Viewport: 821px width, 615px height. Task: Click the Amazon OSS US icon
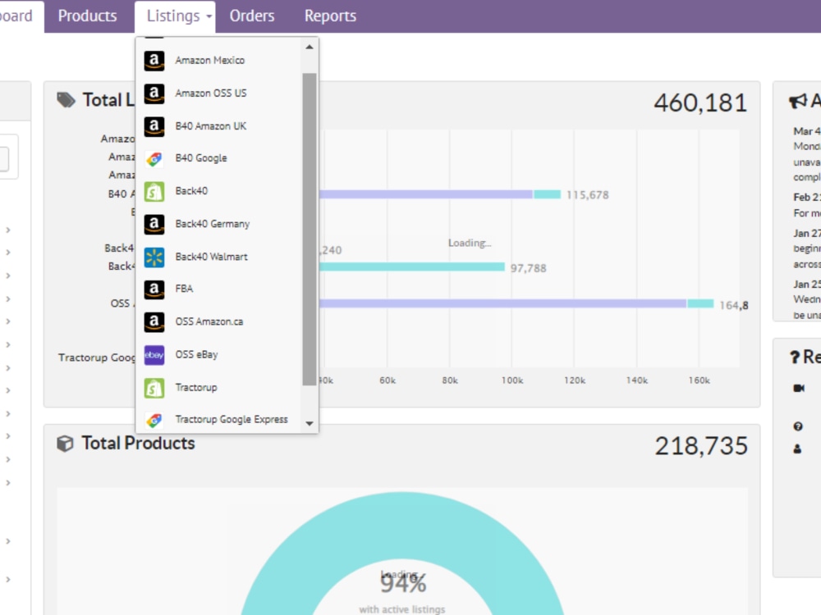click(154, 93)
